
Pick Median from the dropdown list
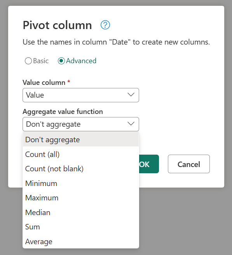coord(81,212)
